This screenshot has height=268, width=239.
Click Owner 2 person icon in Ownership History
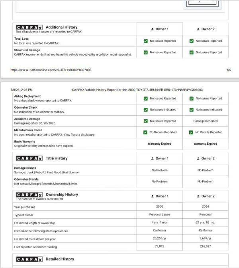(198, 196)
